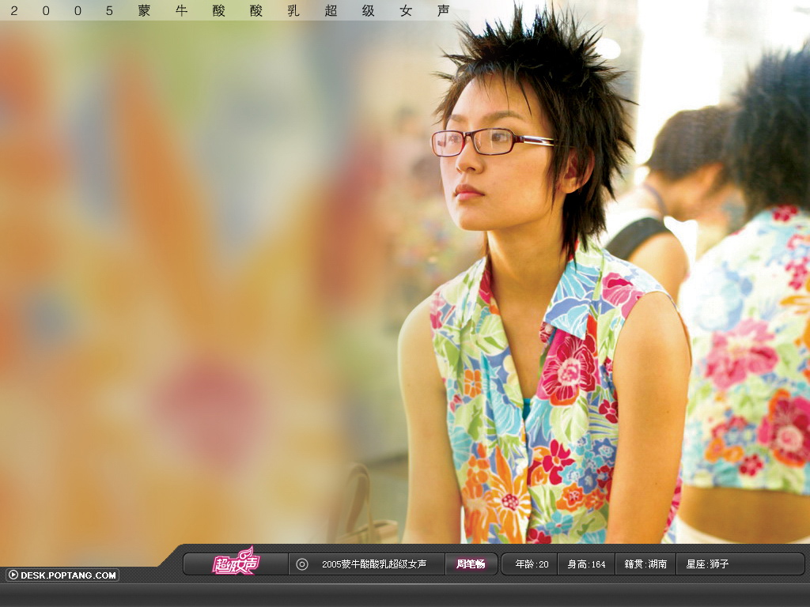Open the DESK.POPTANG.COM link
The width and height of the screenshot is (810, 607).
(68, 575)
